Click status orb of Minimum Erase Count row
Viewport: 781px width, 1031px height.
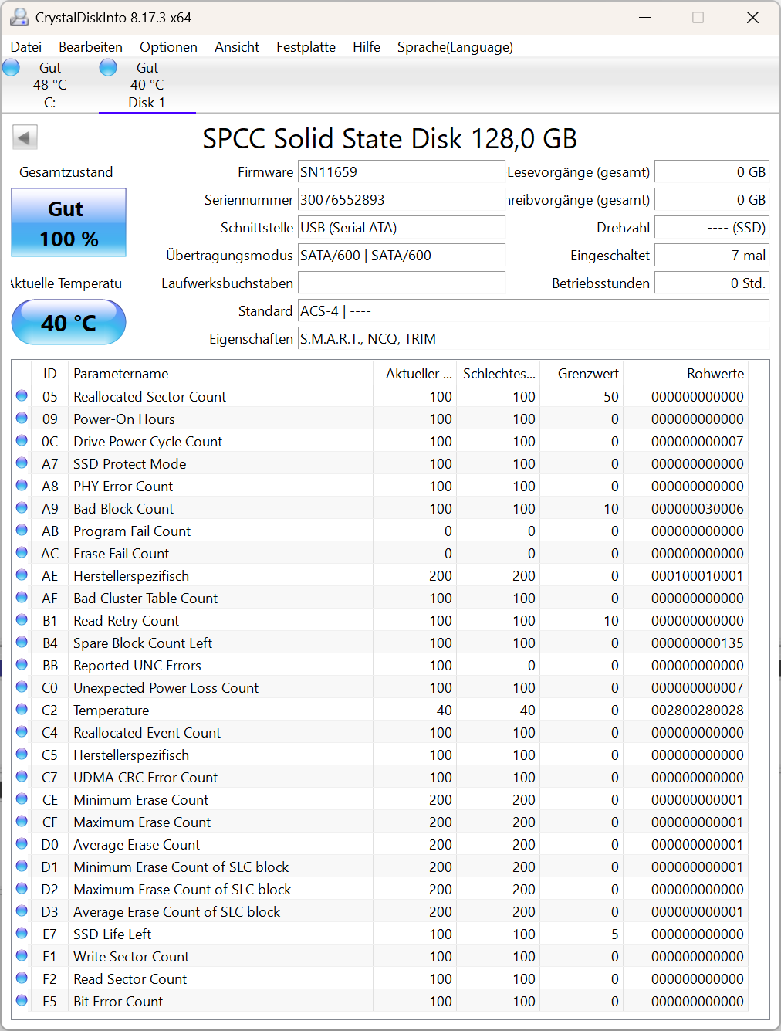click(x=22, y=799)
